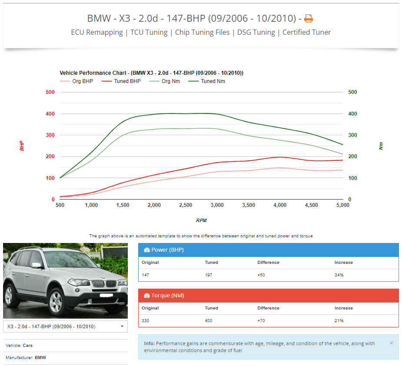
Task: Open the X3 2.0d model dropdown
Action: (x=65, y=326)
